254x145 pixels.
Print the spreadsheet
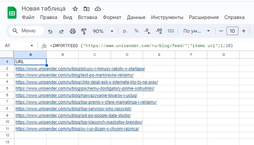pyautogui.click(x=72, y=31)
